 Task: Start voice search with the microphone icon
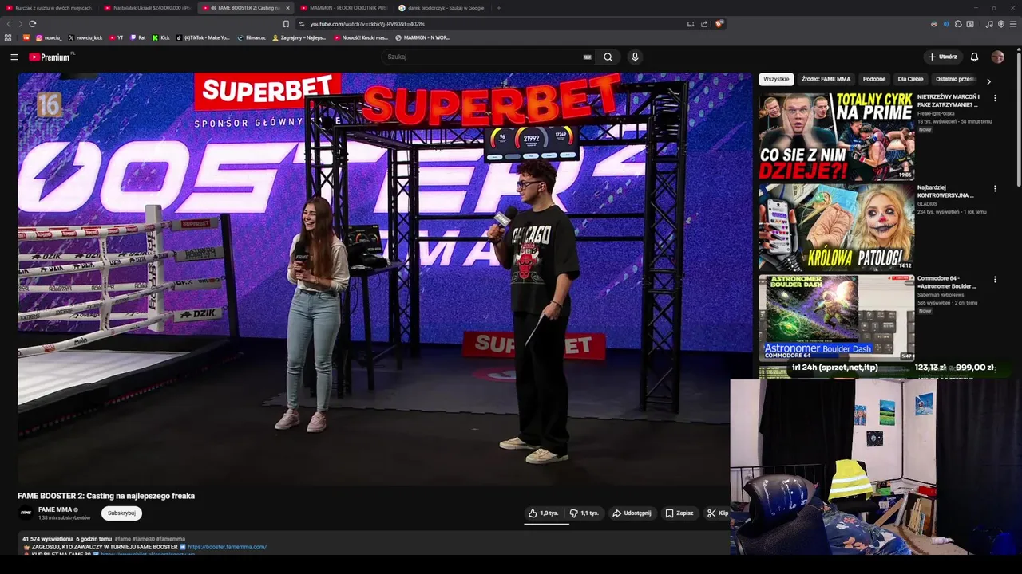635,57
